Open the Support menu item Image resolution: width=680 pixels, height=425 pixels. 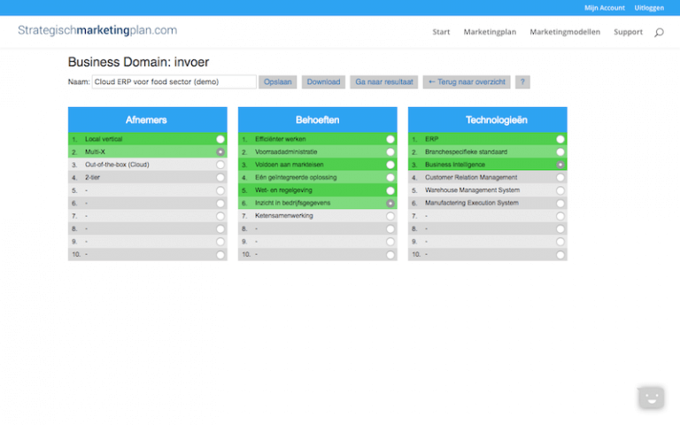tap(628, 32)
